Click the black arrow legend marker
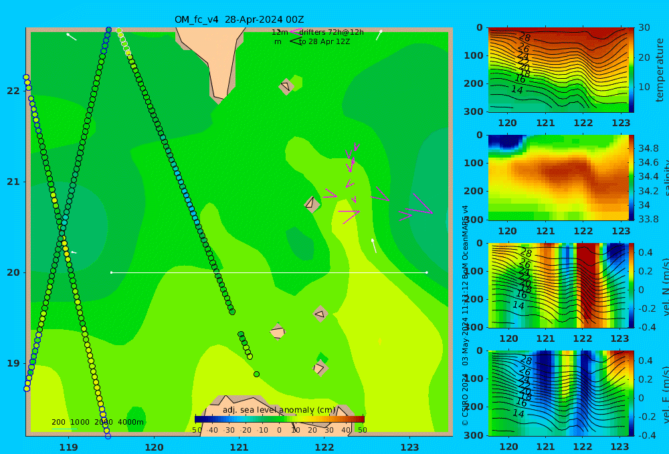The height and width of the screenshot is (454, 669). pyautogui.click(x=296, y=41)
